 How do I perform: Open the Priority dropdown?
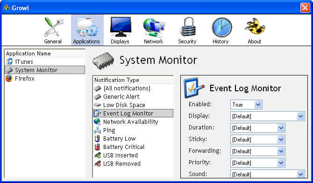coord(258,163)
